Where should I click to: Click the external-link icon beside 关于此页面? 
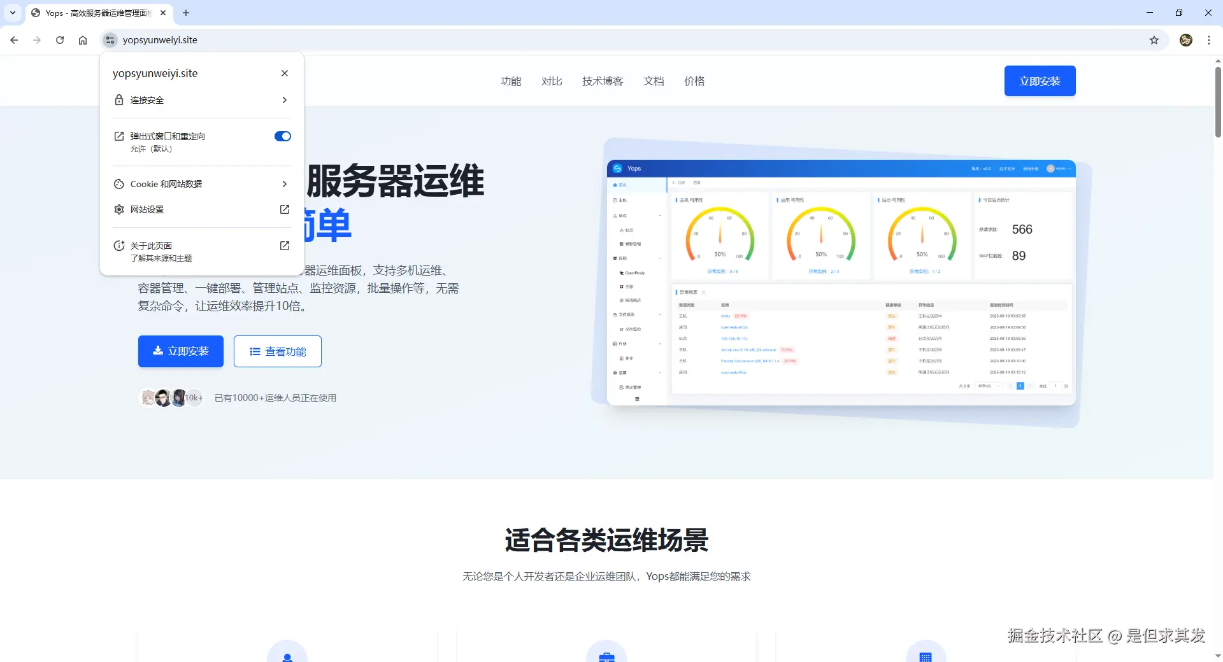[284, 245]
